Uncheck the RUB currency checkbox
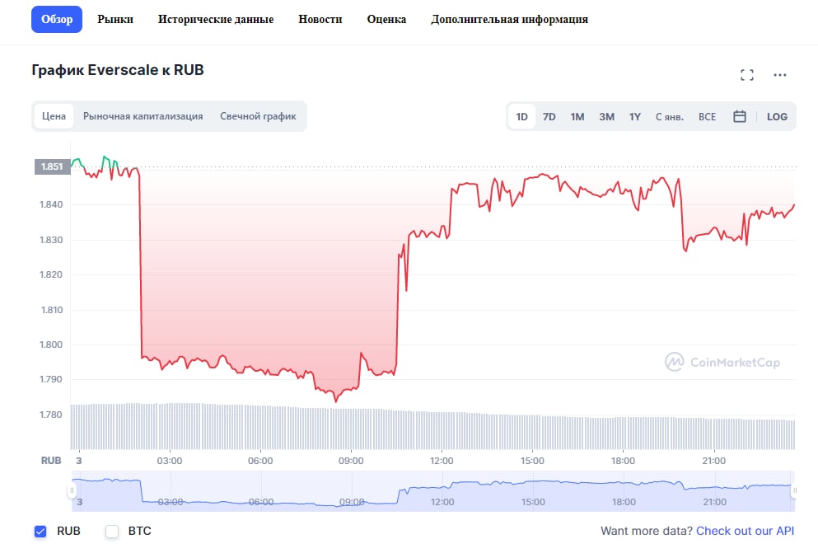Viewport: 818px width, 553px height. tap(40, 532)
